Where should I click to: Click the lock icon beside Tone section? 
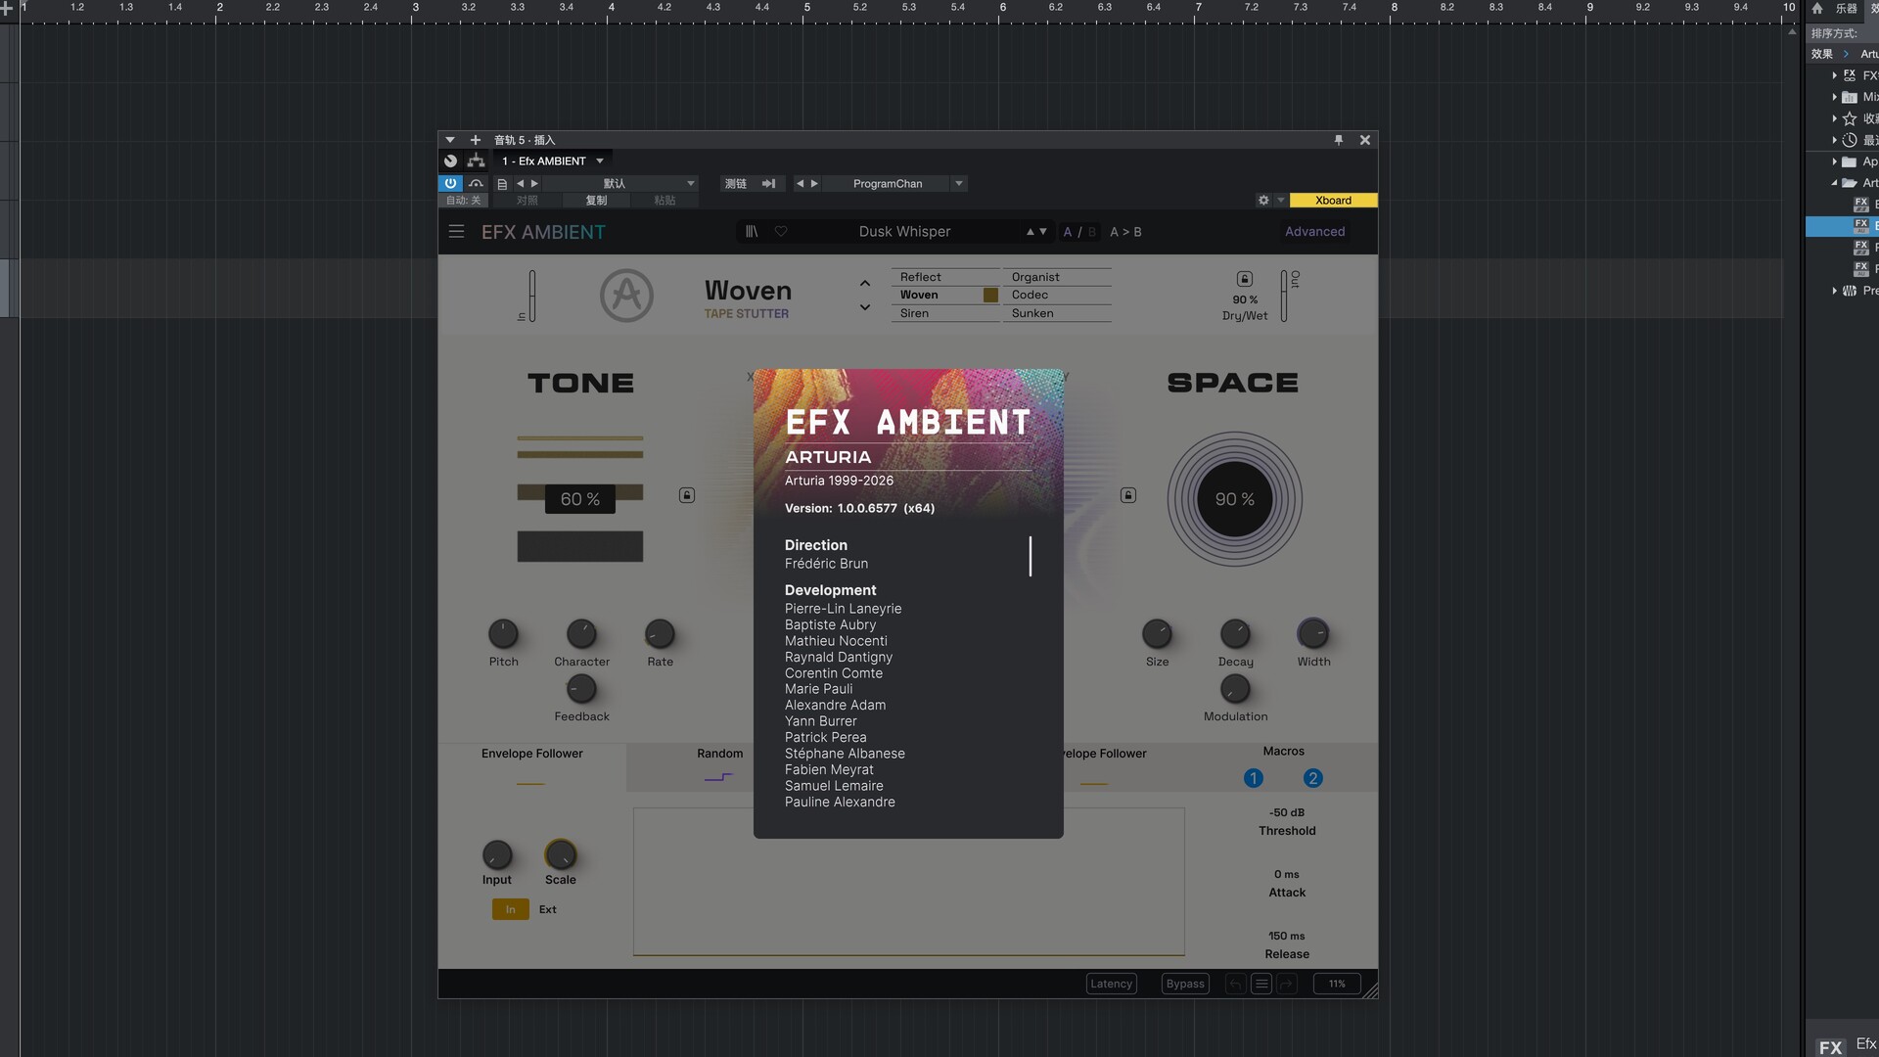click(x=687, y=495)
